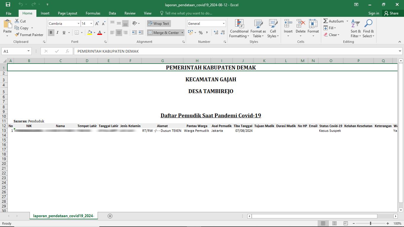404x227 pixels.
Task: Open the font name Cambria dropdown
Action: (x=78, y=24)
